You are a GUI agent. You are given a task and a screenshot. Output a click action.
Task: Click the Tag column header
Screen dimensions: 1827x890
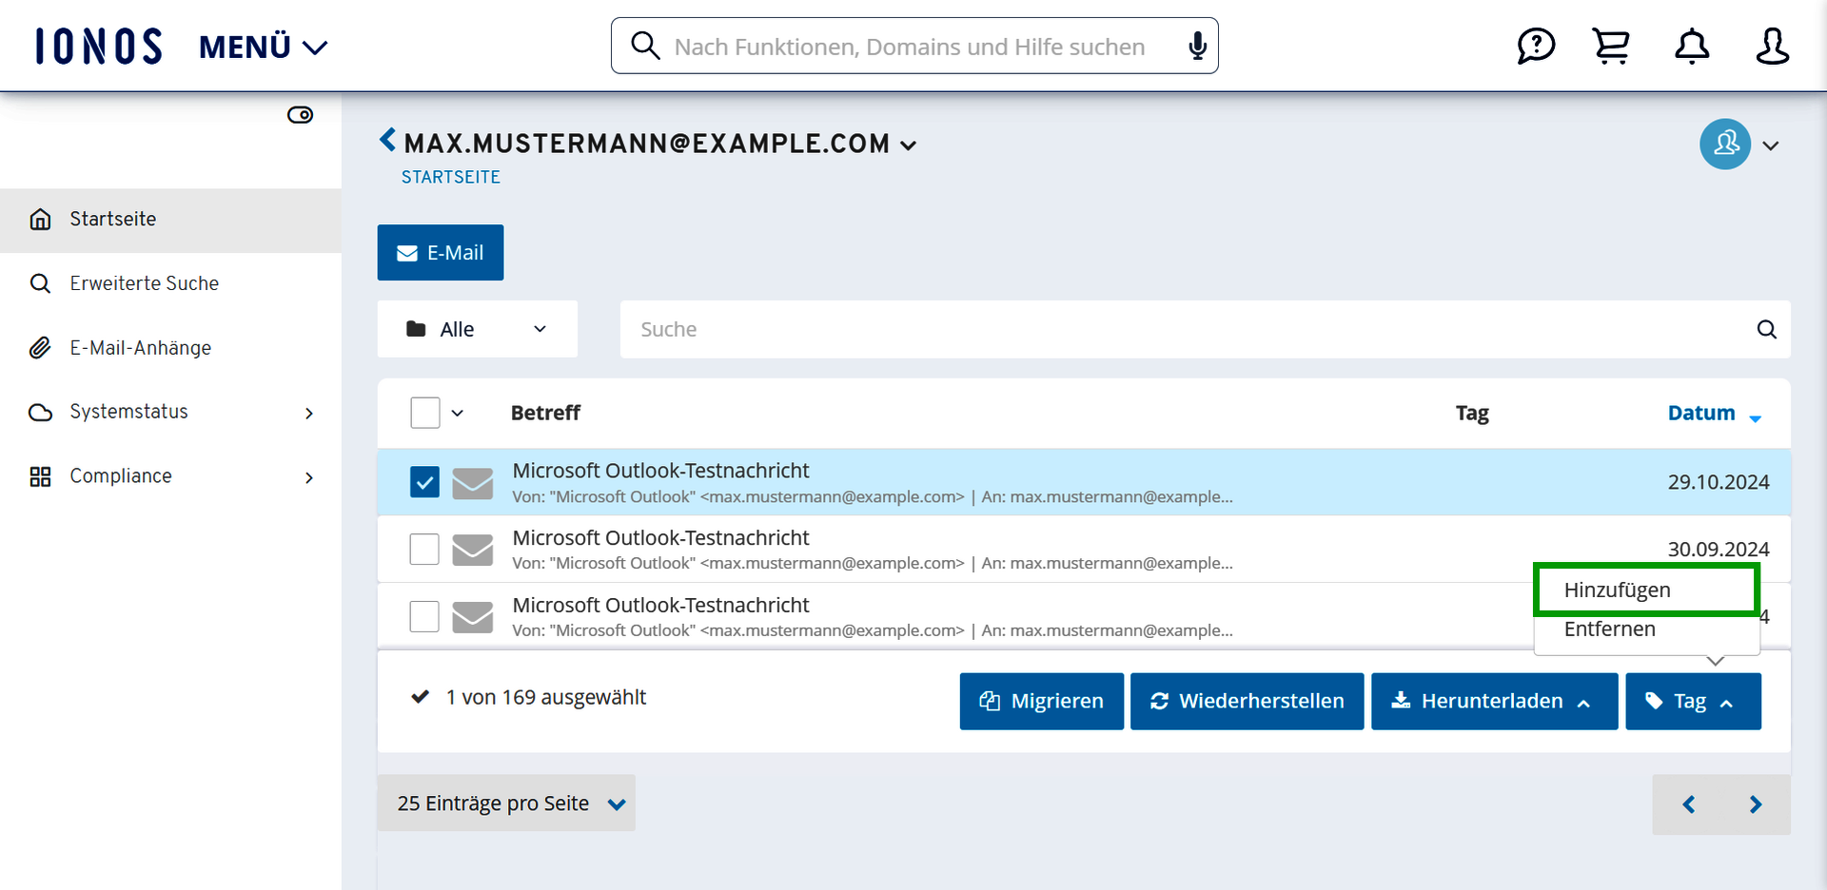click(x=1472, y=413)
